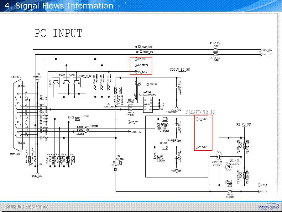This screenshot has height=212, width=282.
Task: Select the MGND2 pin label on connector
Action: tap(21, 86)
